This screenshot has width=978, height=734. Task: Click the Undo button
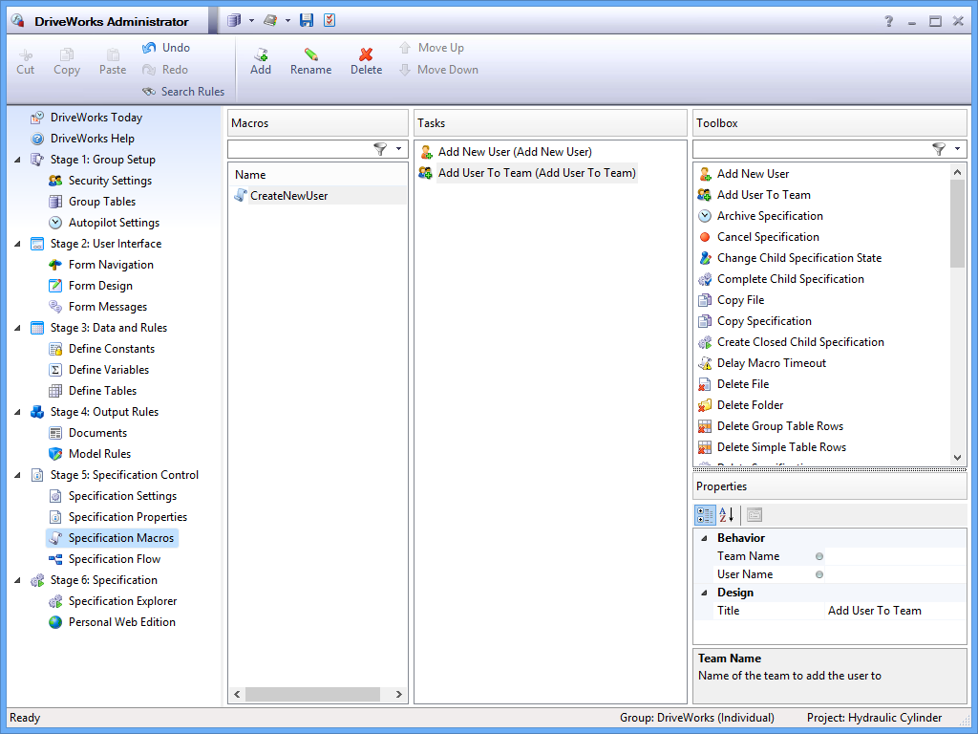[x=166, y=48]
